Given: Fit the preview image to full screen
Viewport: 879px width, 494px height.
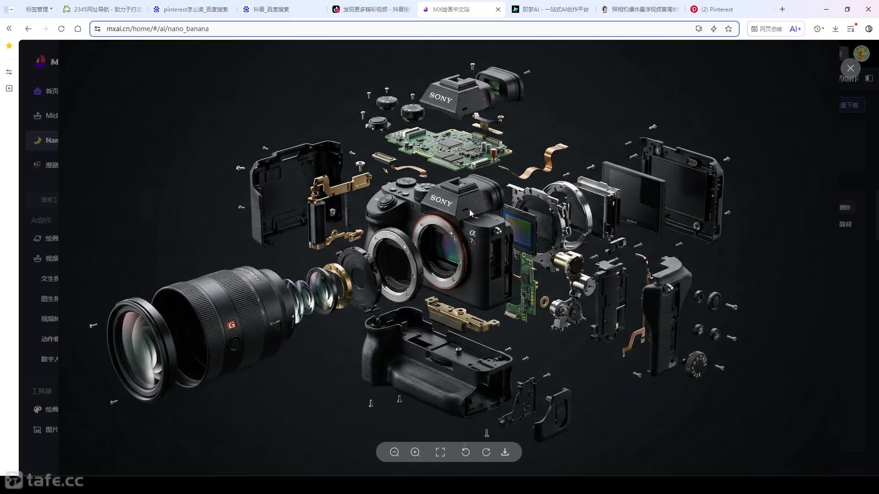Looking at the screenshot, I should [x=440, y=452].
